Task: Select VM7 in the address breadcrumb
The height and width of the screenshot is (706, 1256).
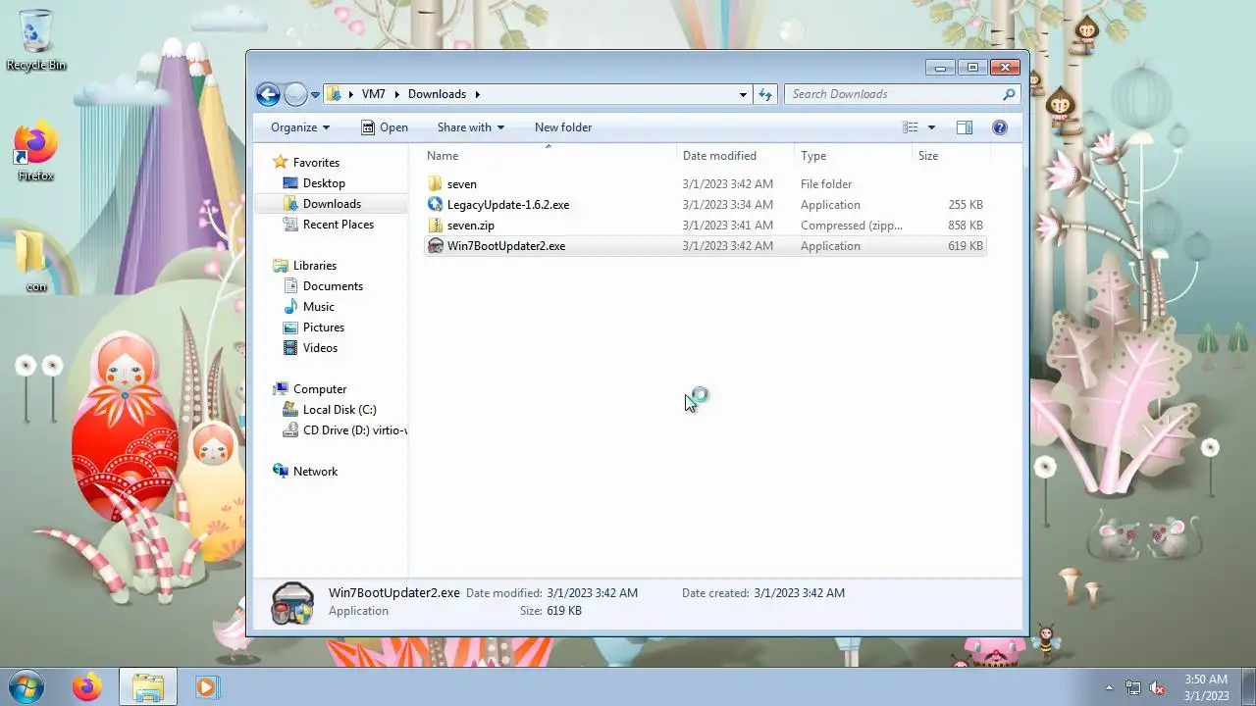Action: (373, 94)
